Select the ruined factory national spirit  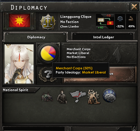pos(47,97)
